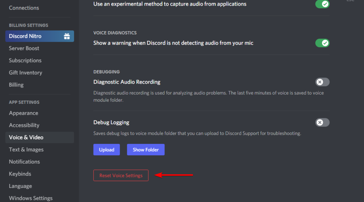Screen dimensions: 364x202
Task: Enable Diagnostic Audio Recording toggle
Action: coord(322,82)
